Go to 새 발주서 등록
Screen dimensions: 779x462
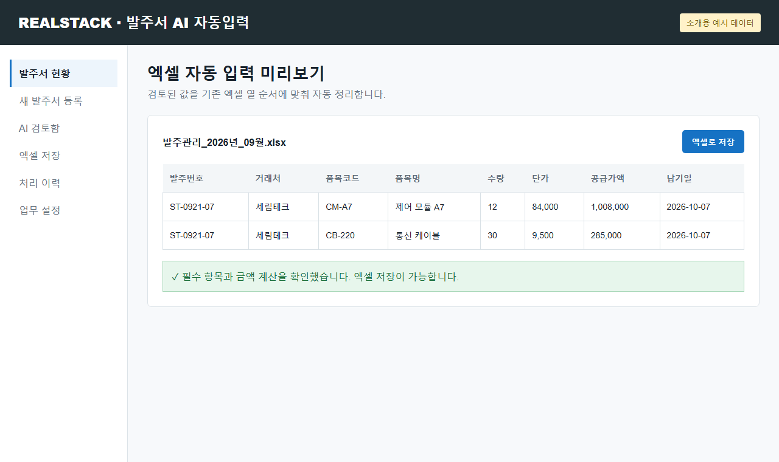click(x=64, y=101)
